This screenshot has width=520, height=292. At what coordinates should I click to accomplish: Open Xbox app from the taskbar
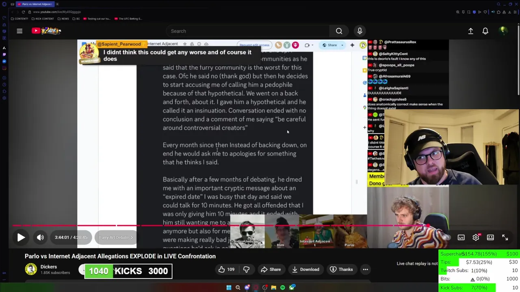[292, 288]
